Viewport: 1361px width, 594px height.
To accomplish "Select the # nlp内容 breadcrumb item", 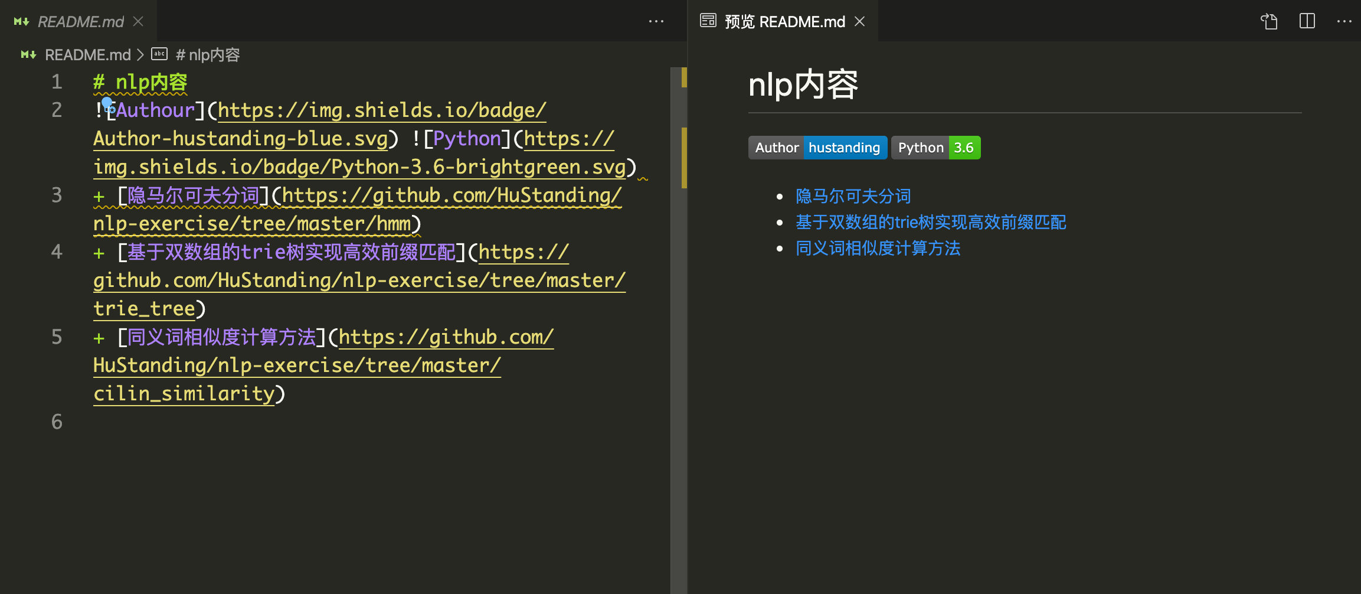I will (x=208, y=55).
